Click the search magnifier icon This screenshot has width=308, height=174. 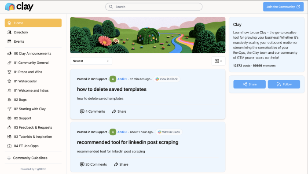[x=111, y=7]
